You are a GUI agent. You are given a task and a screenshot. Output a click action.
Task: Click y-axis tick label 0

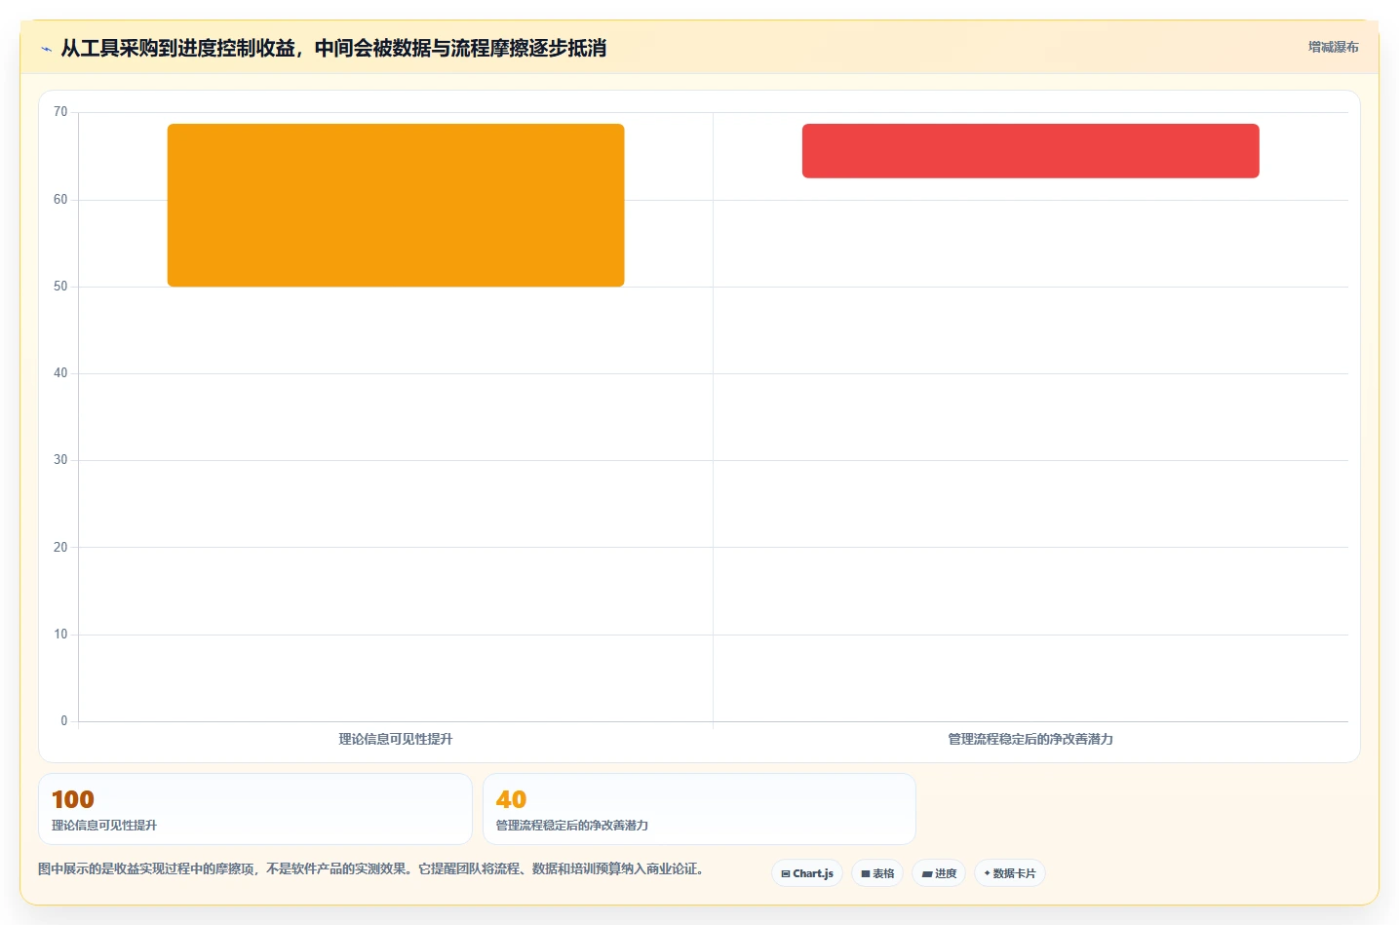click(64, 721)
